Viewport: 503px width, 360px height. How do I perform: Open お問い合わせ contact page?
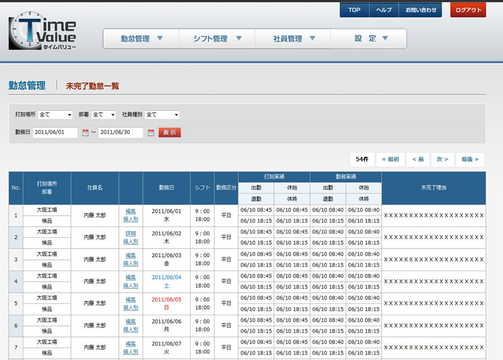[x=421, y=10]
